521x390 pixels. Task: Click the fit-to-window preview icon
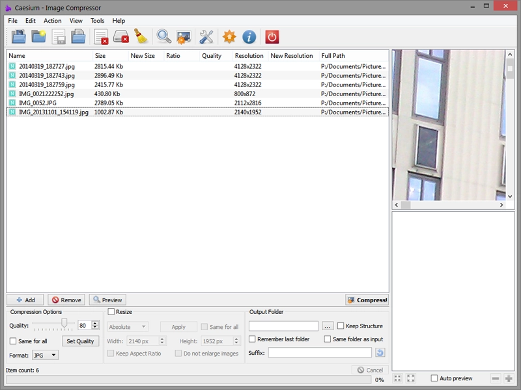pos(397,378)
